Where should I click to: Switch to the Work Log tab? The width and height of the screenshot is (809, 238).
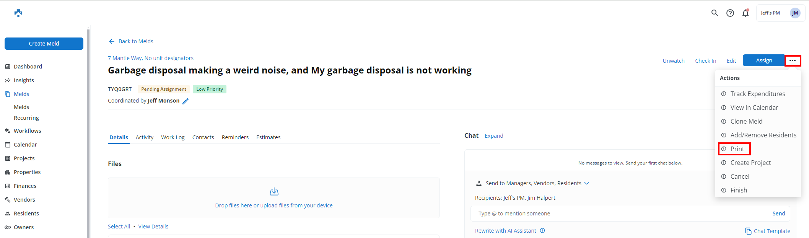(x=173, y=137)
